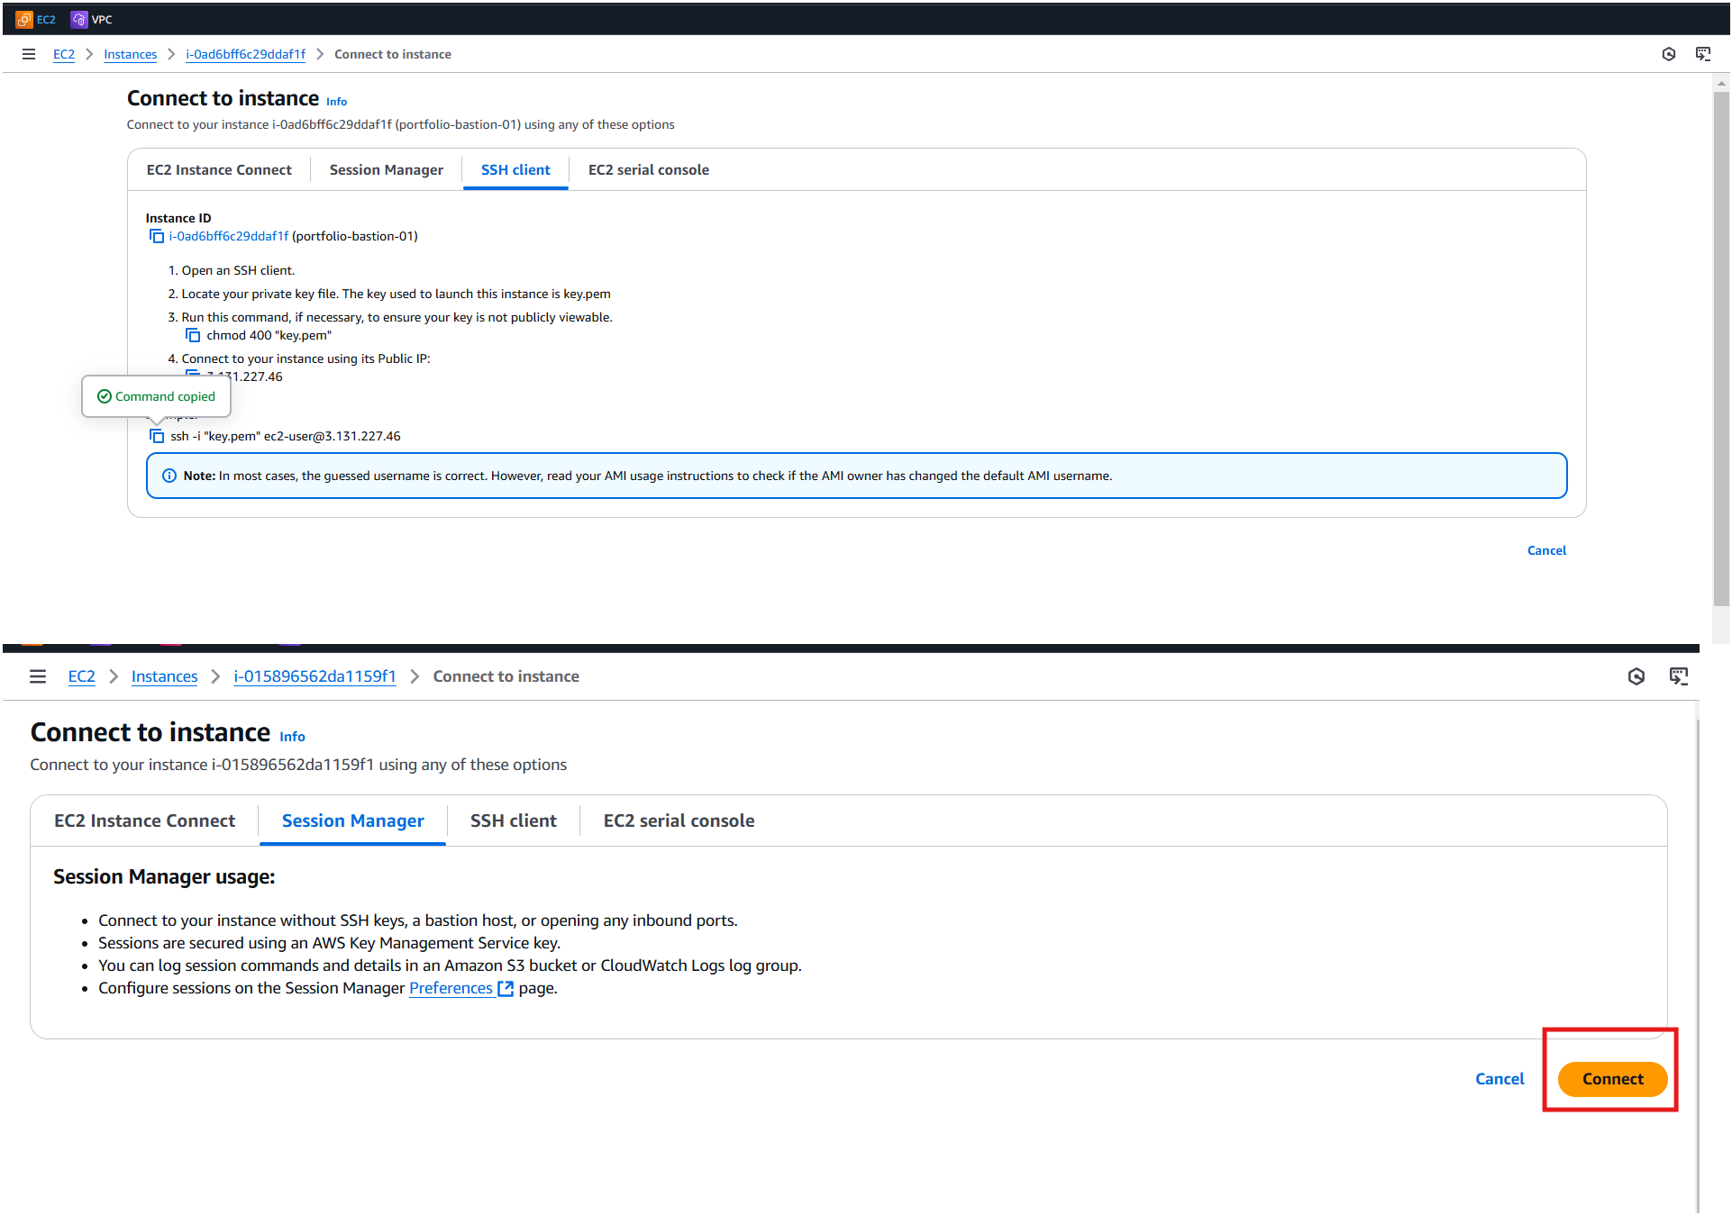
Task: Copy the chmod 400 key.pem command
Action: pyautogui.click(x=193, y=335)
